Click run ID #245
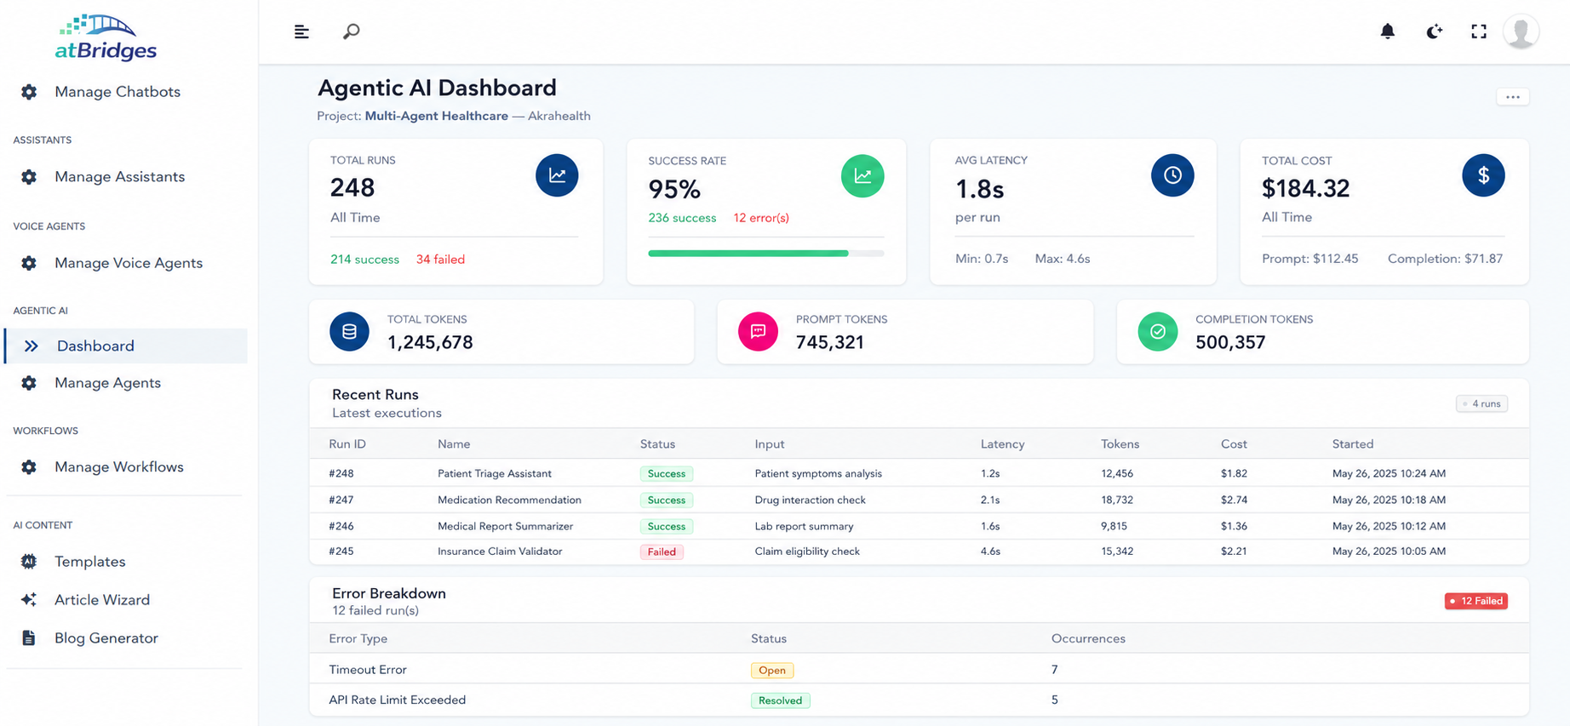The width and height of the screenshot is (1570, 726). pos(341,552)
